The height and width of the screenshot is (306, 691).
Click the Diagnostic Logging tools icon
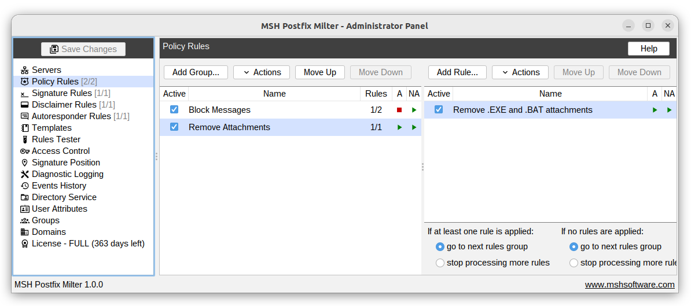(x=25, y=174)
